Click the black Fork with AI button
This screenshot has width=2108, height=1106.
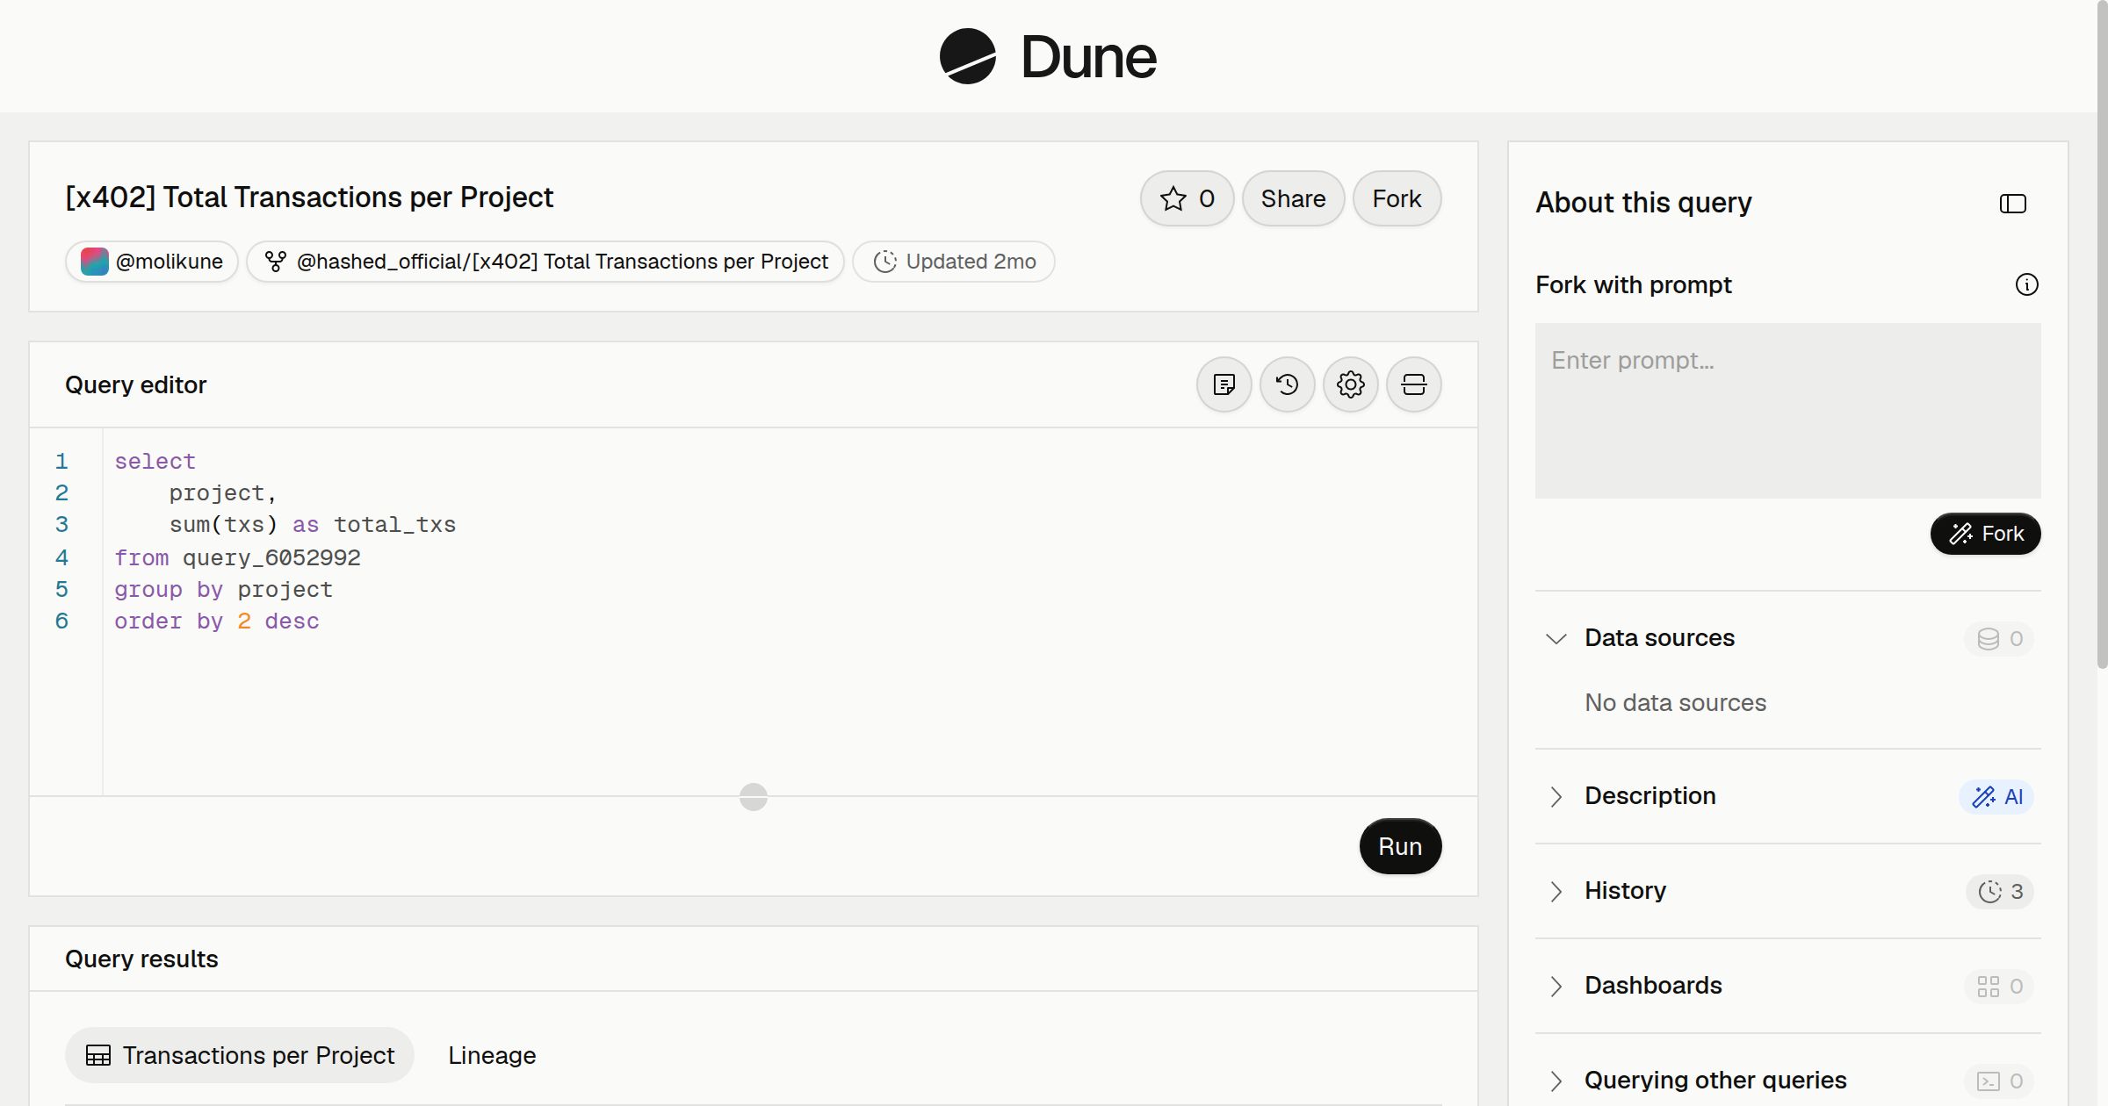pos(1986,534)
